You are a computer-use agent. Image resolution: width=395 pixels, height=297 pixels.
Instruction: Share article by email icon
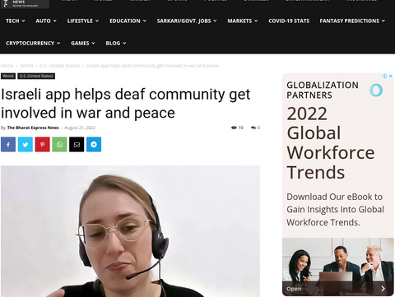pos(77,145)
